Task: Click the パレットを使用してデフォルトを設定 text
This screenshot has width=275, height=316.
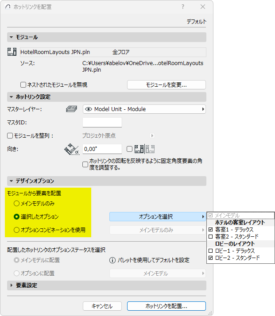Action: 153,260
